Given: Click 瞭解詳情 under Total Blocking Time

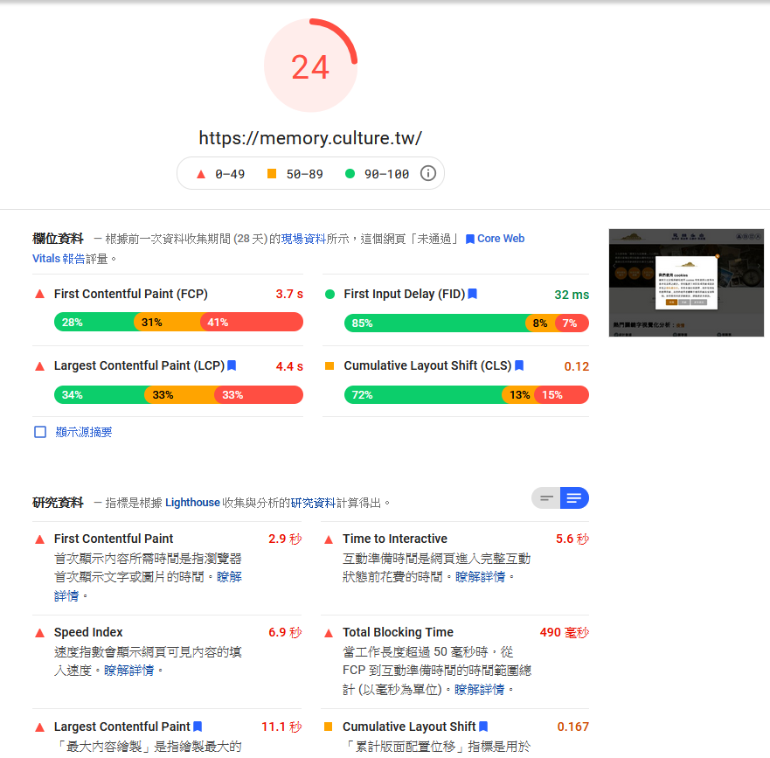Looking at the screenshot, I should coord(479,690).
